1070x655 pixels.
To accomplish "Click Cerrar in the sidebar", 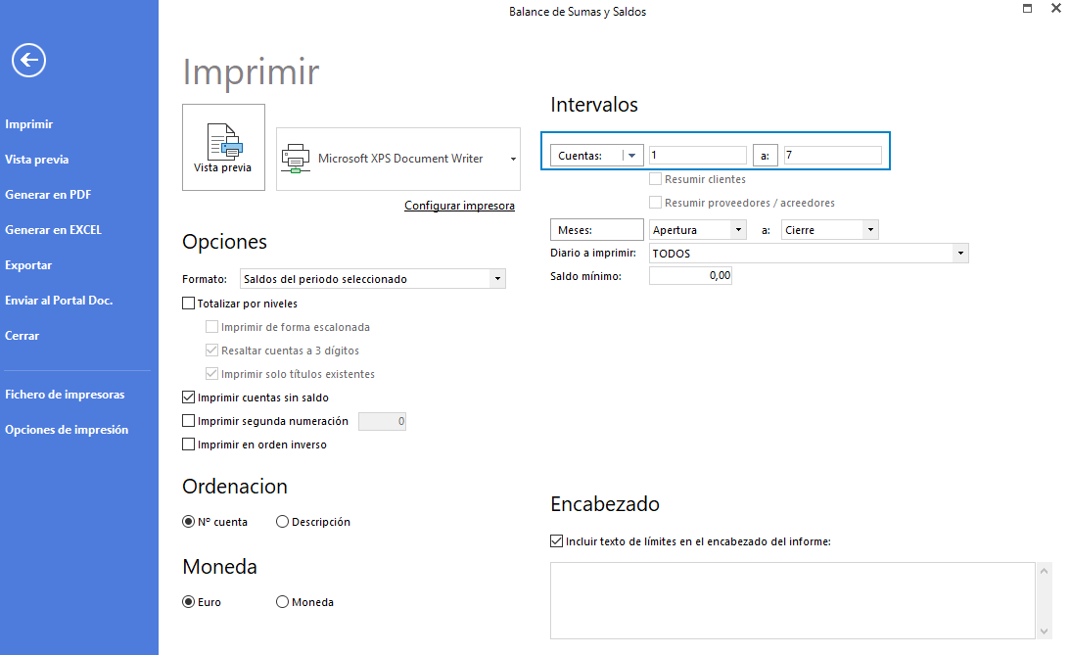I will (22, 336).
